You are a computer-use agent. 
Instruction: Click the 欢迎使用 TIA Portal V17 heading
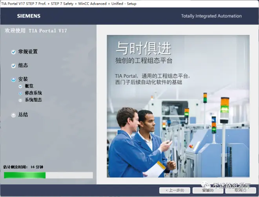[36, 31]
